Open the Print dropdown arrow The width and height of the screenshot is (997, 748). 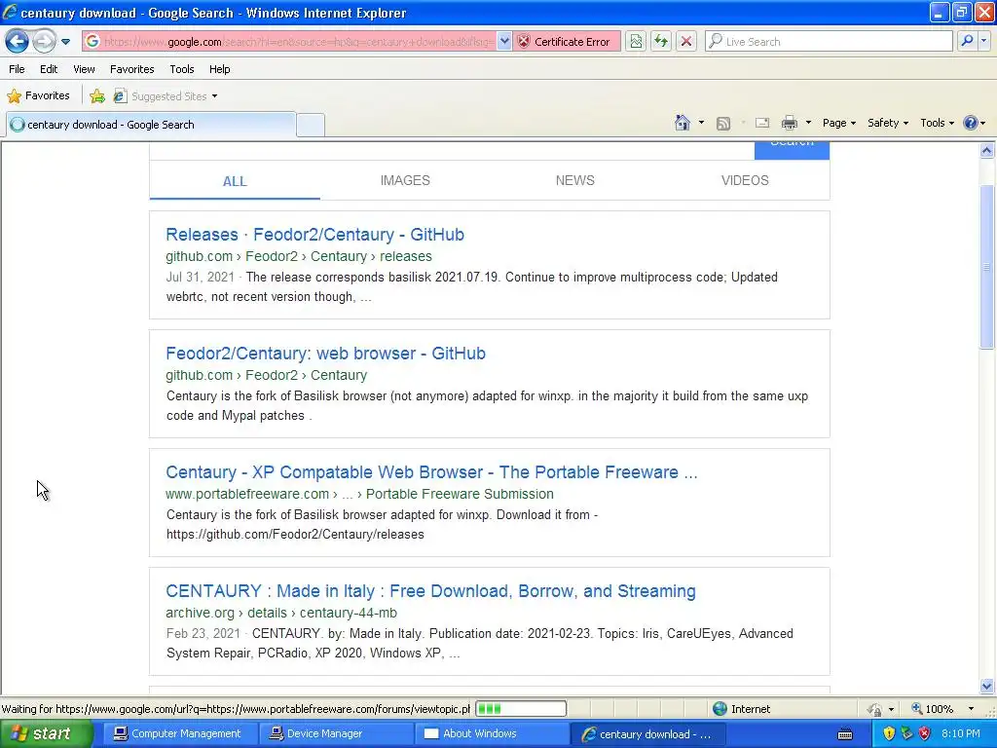tap(809, 123)
